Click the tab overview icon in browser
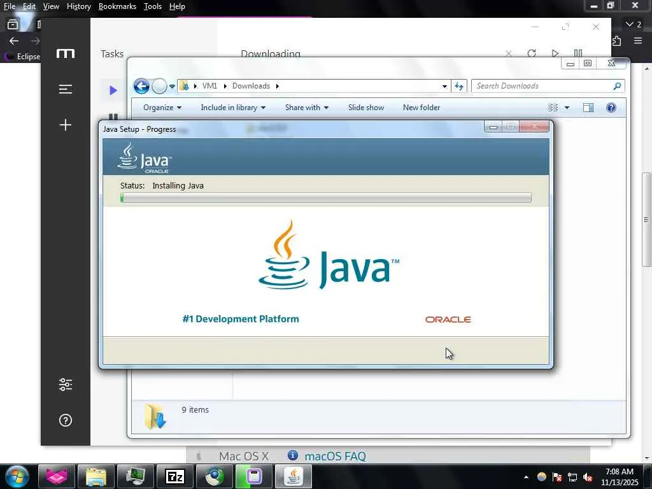Image resolution: width=652 pixels, height=489 pixels. (13, 25)
